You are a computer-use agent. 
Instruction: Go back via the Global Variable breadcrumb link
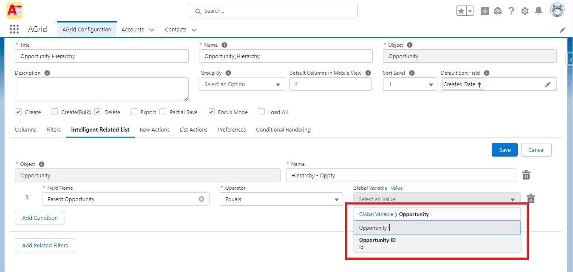(x=376, y=214)
